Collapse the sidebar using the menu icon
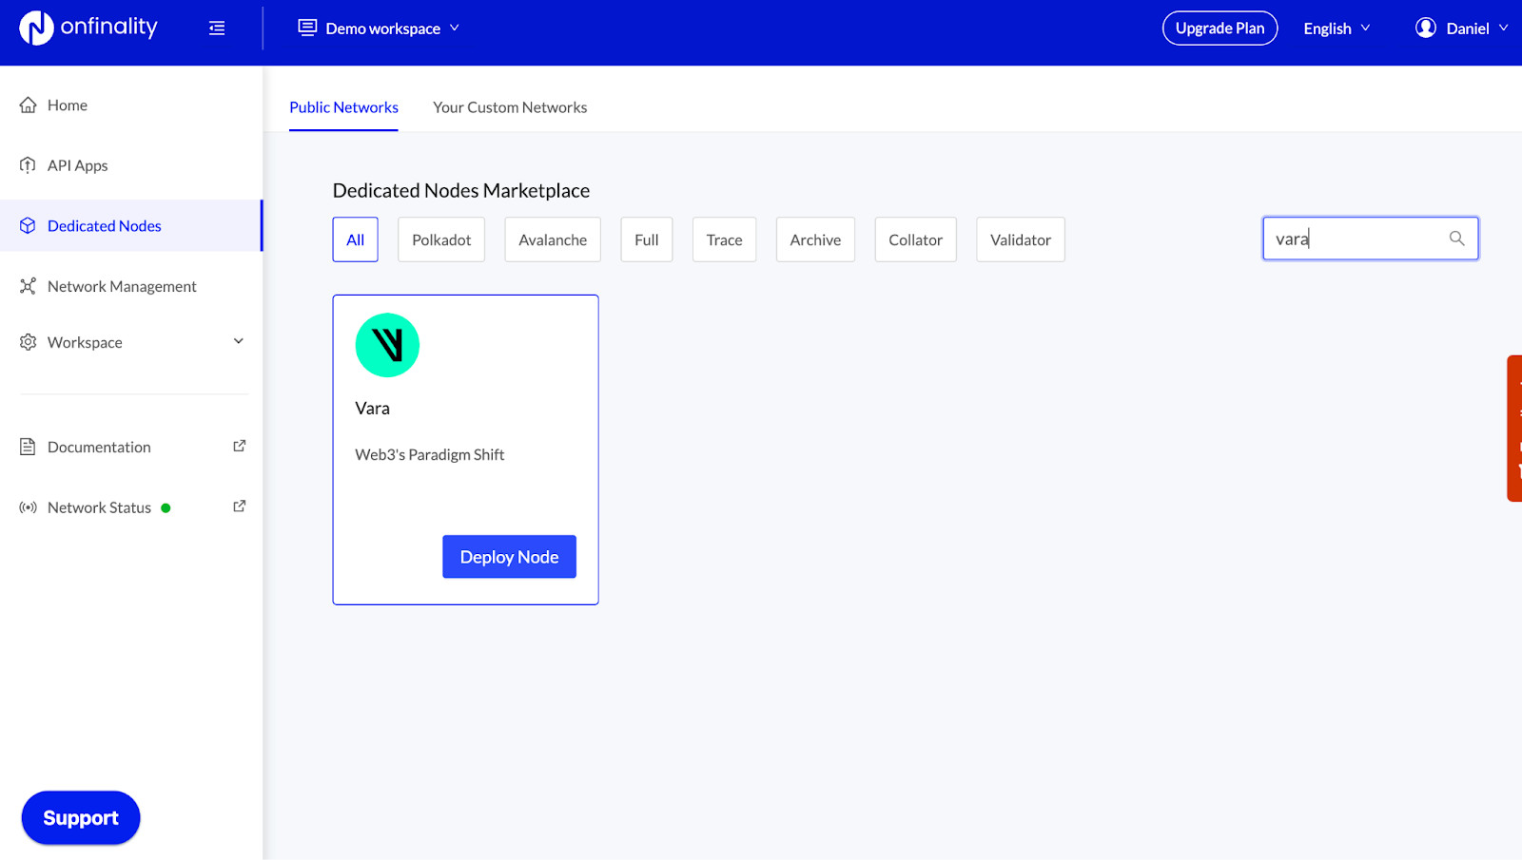 (217, 29)
